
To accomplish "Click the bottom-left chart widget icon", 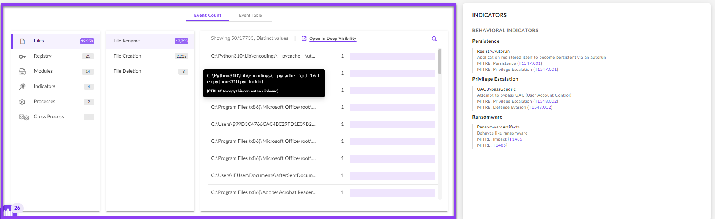I will pos(7,212).
